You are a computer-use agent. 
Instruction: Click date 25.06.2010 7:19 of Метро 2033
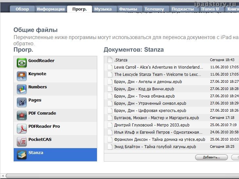[223, 125]
